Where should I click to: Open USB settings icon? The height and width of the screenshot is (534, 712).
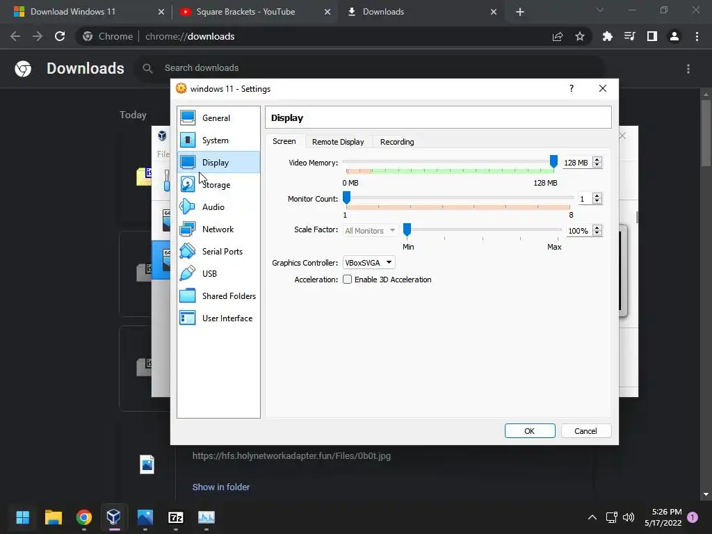click(x=188, y=273)
